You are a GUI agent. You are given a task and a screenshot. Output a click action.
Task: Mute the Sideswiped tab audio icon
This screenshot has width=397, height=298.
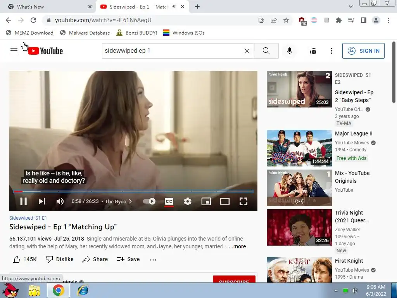coord(174,7)
